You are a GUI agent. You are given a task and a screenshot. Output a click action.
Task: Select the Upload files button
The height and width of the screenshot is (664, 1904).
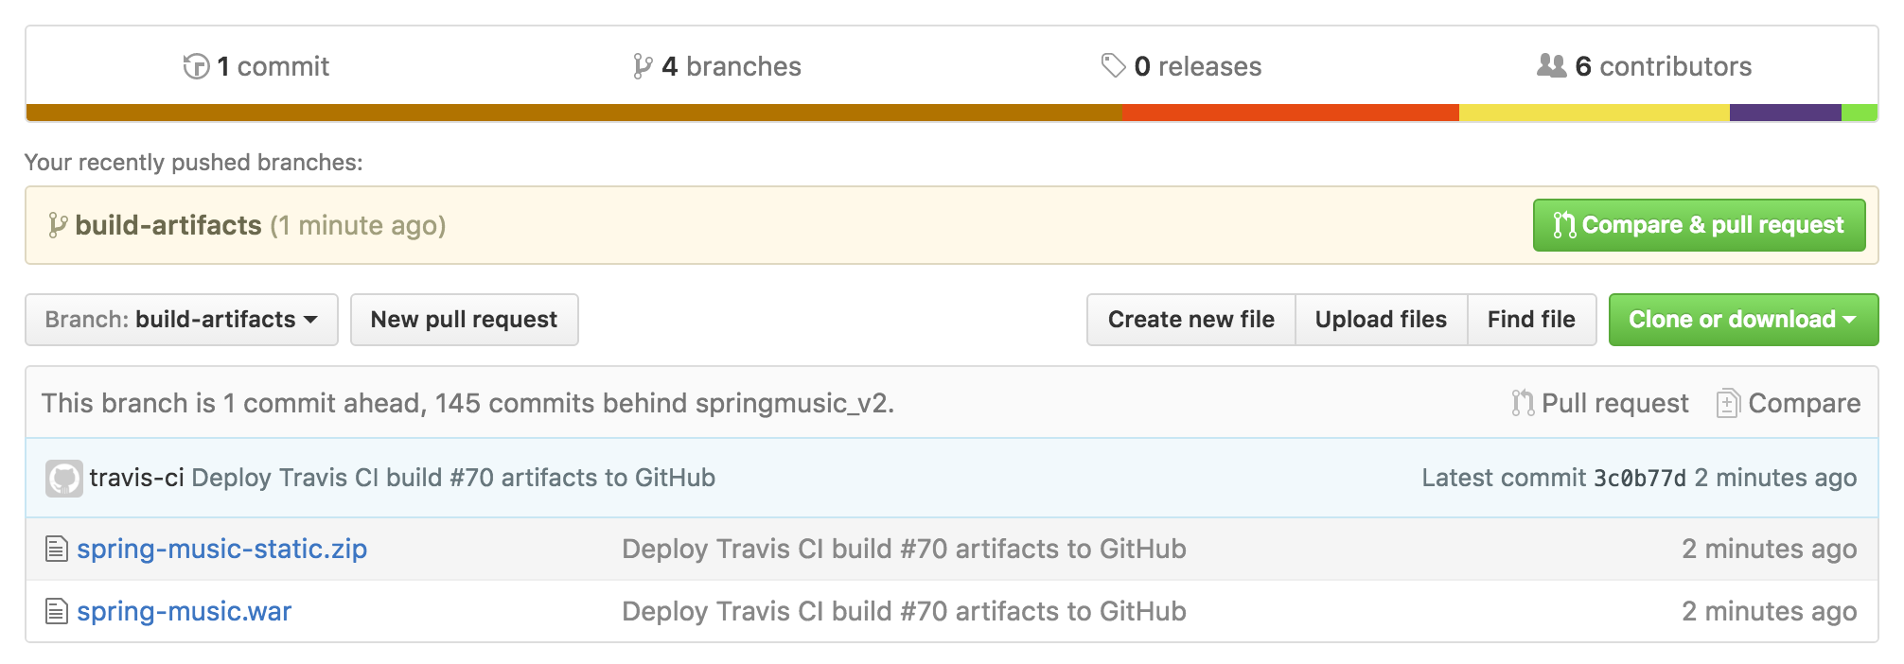pos(1381,320)
